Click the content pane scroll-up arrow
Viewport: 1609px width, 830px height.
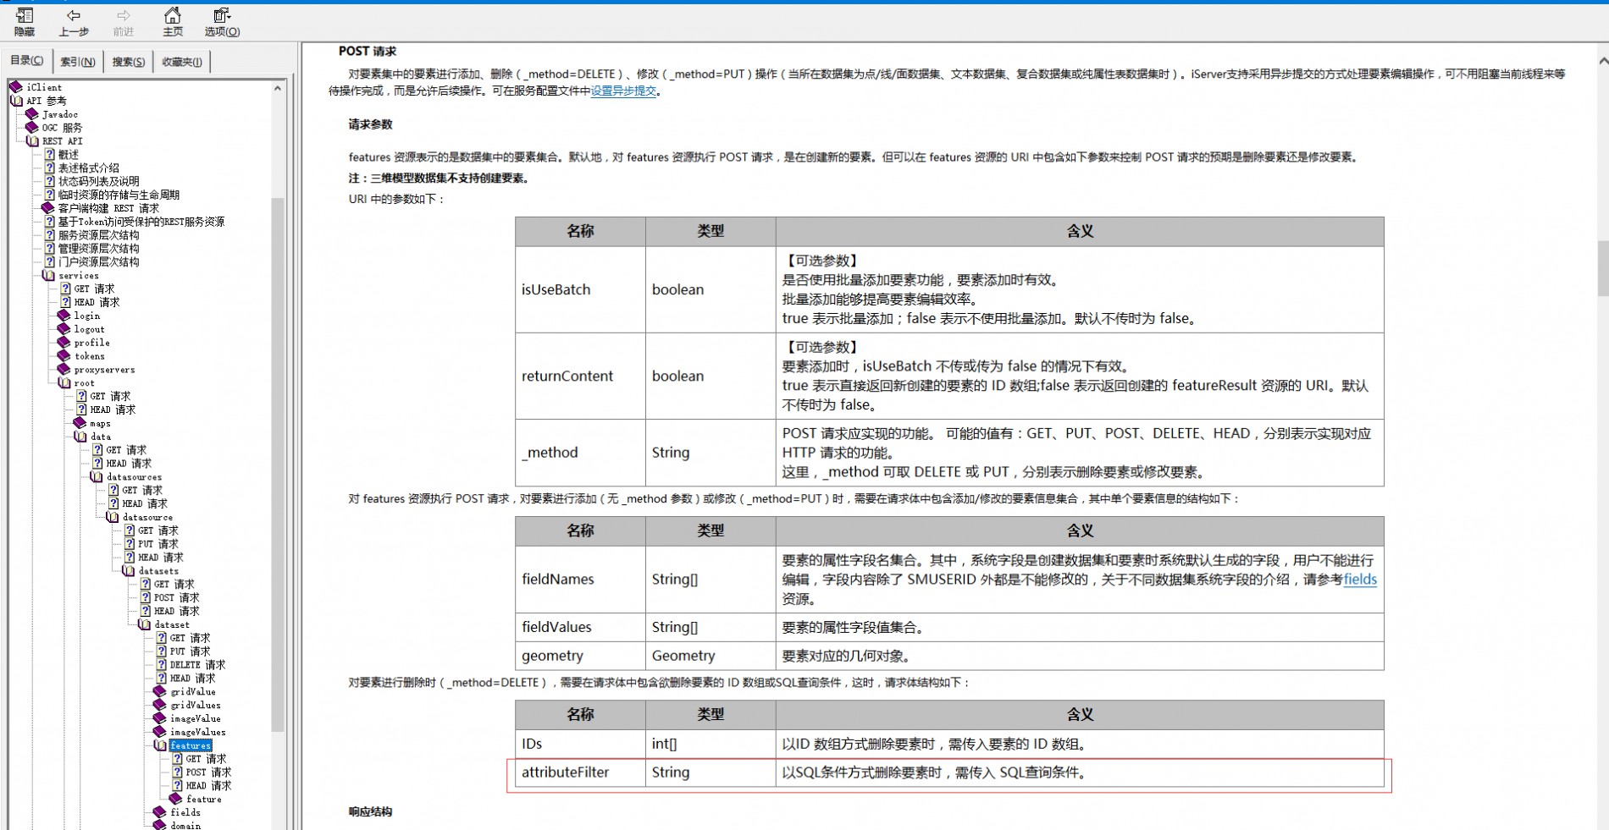pos(1602,61)
